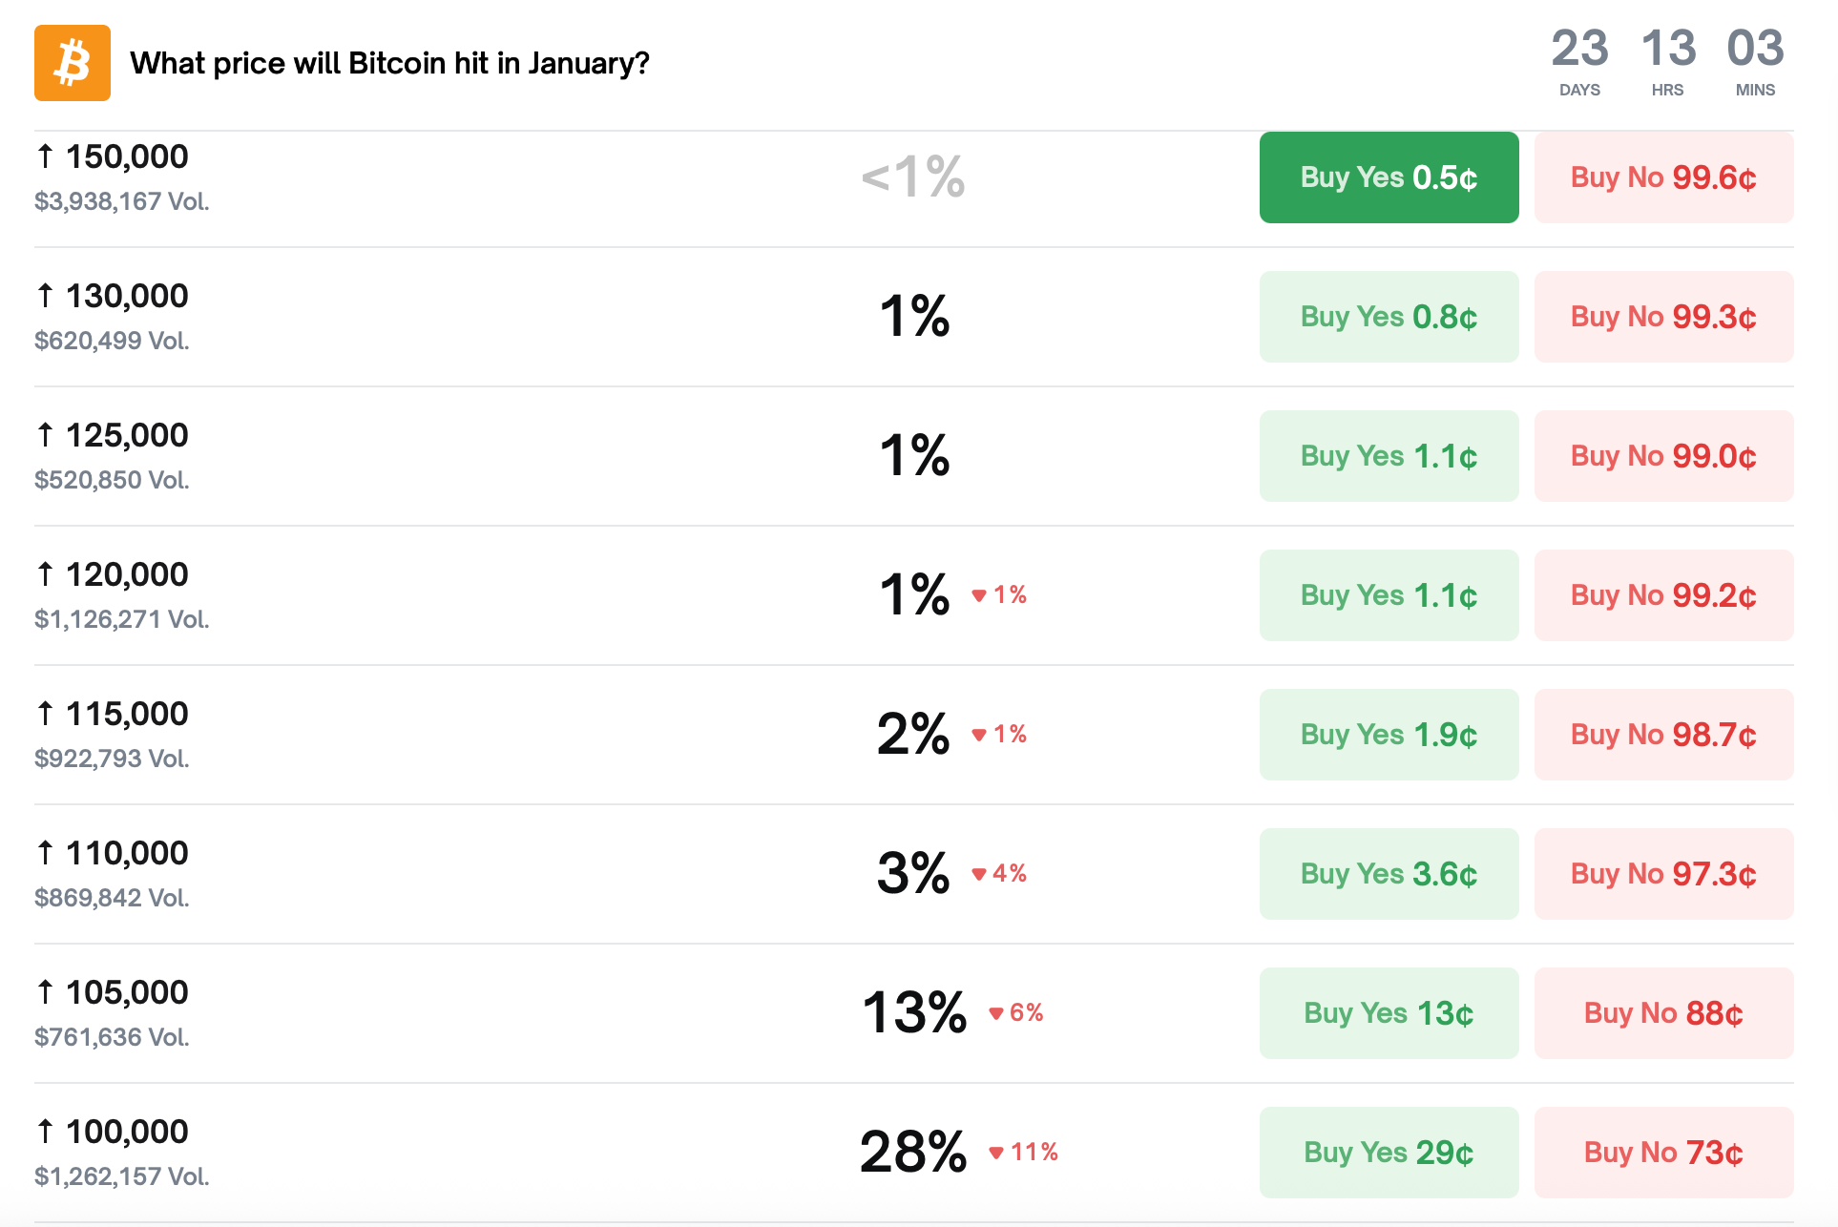1838x1227 pixels.
Task: Click Buy No 97.3¢ for 110,000
Action: click(1663, 873)
